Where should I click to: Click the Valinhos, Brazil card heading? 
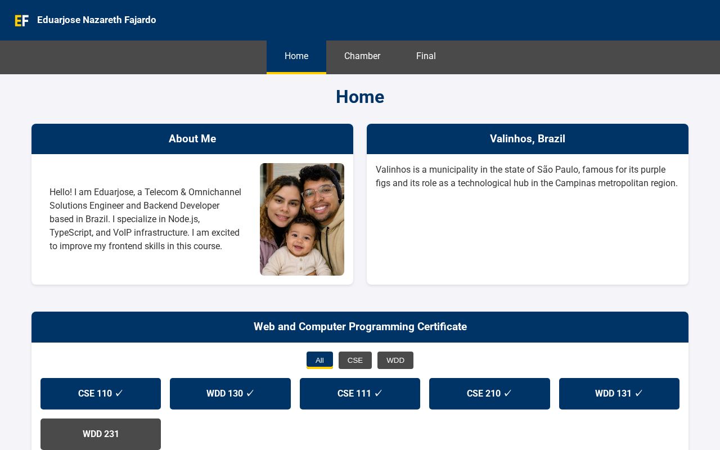[528, 139]
